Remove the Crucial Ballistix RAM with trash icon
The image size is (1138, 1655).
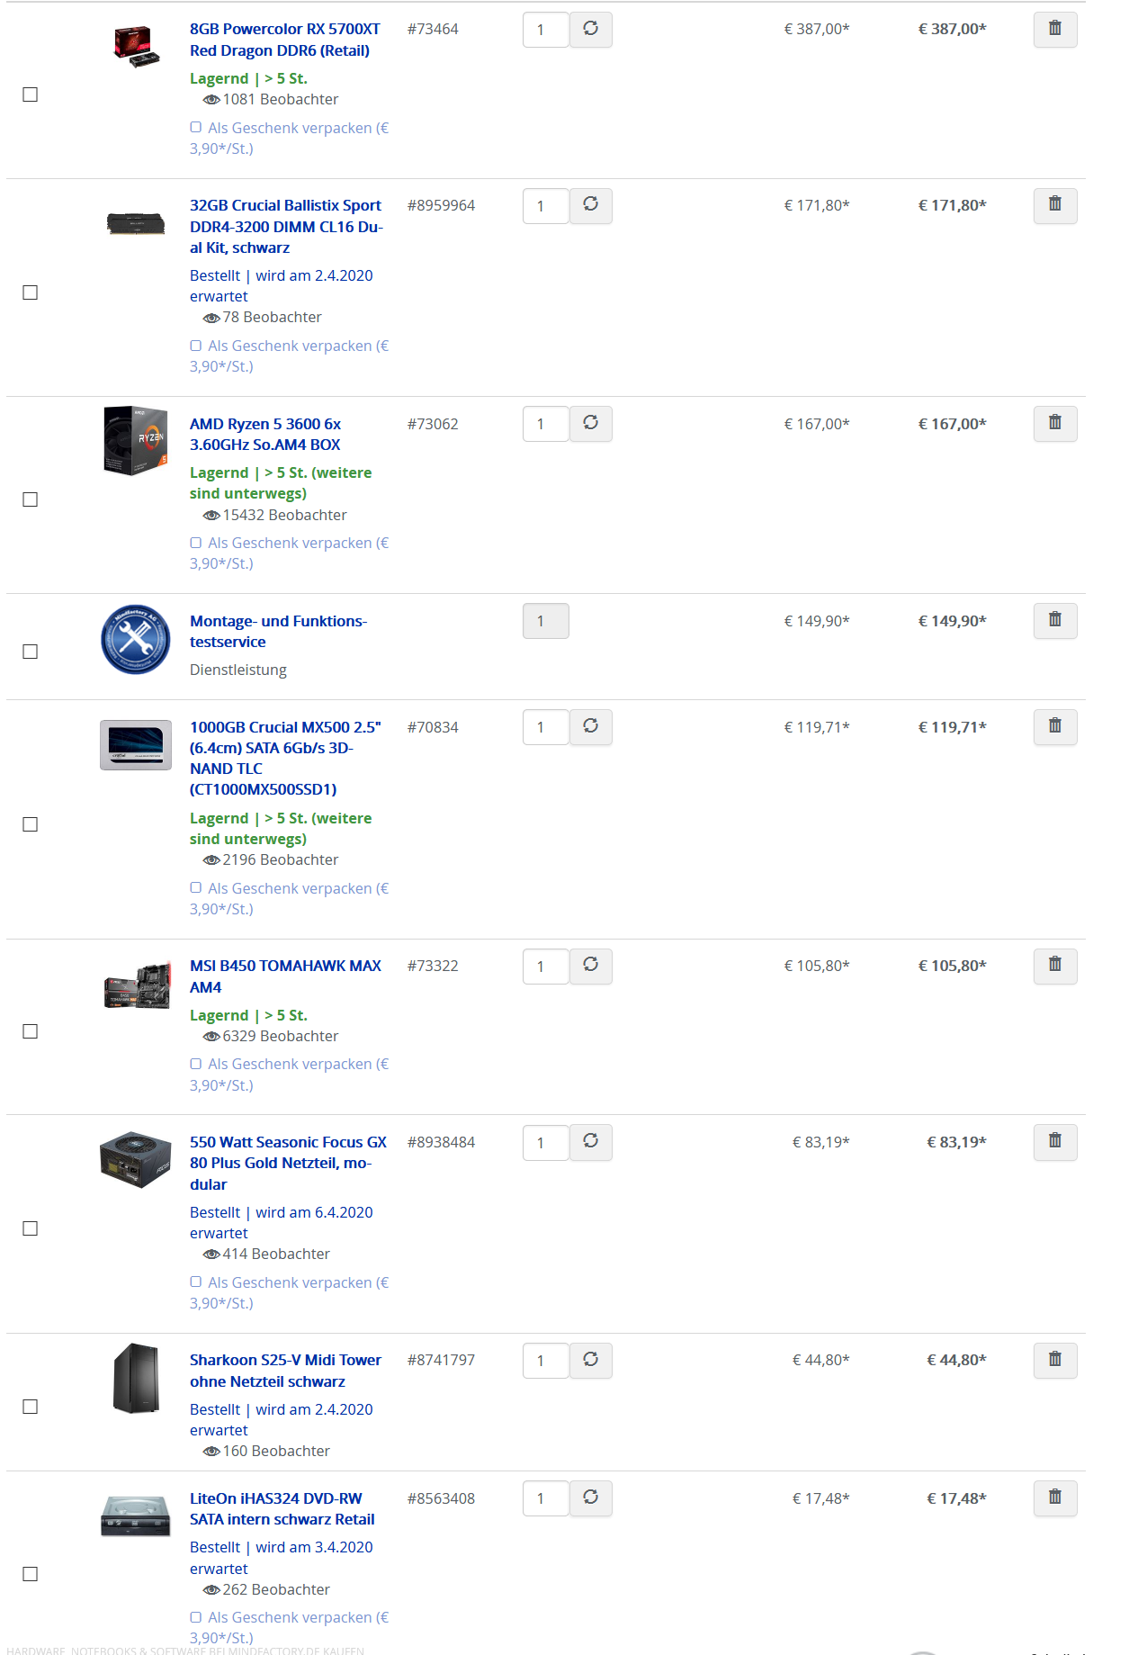1055,205
